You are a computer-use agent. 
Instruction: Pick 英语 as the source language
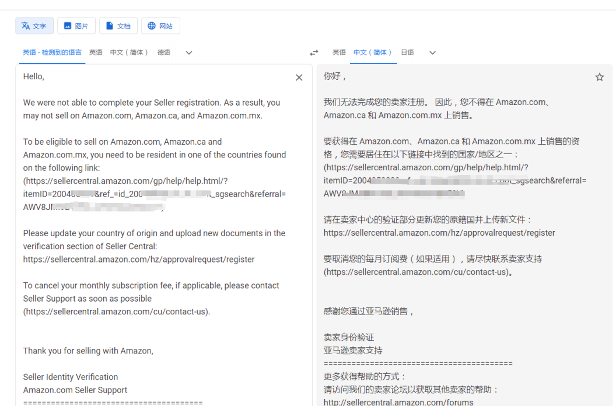point(96,52)
